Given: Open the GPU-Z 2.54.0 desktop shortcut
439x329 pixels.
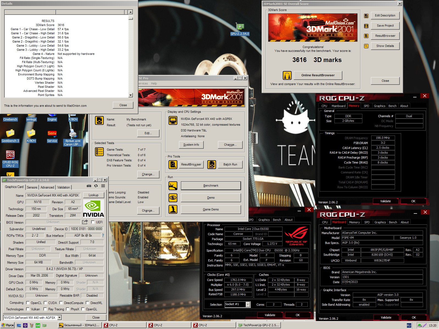Looking at the screenshot, I should pos(240,30).
